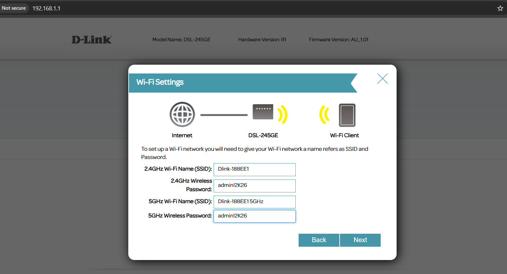The height and width of the screenshot is (274, 507).
Task: Bookmark this page with the star icon
Action: (x=500, y=8)
